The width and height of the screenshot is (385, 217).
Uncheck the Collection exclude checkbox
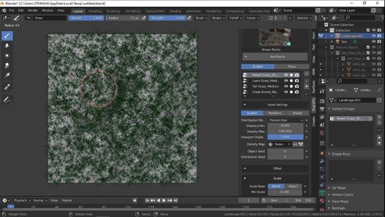point(368,30)
